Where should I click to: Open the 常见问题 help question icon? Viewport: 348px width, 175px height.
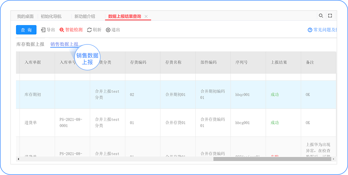click(310, 30)
